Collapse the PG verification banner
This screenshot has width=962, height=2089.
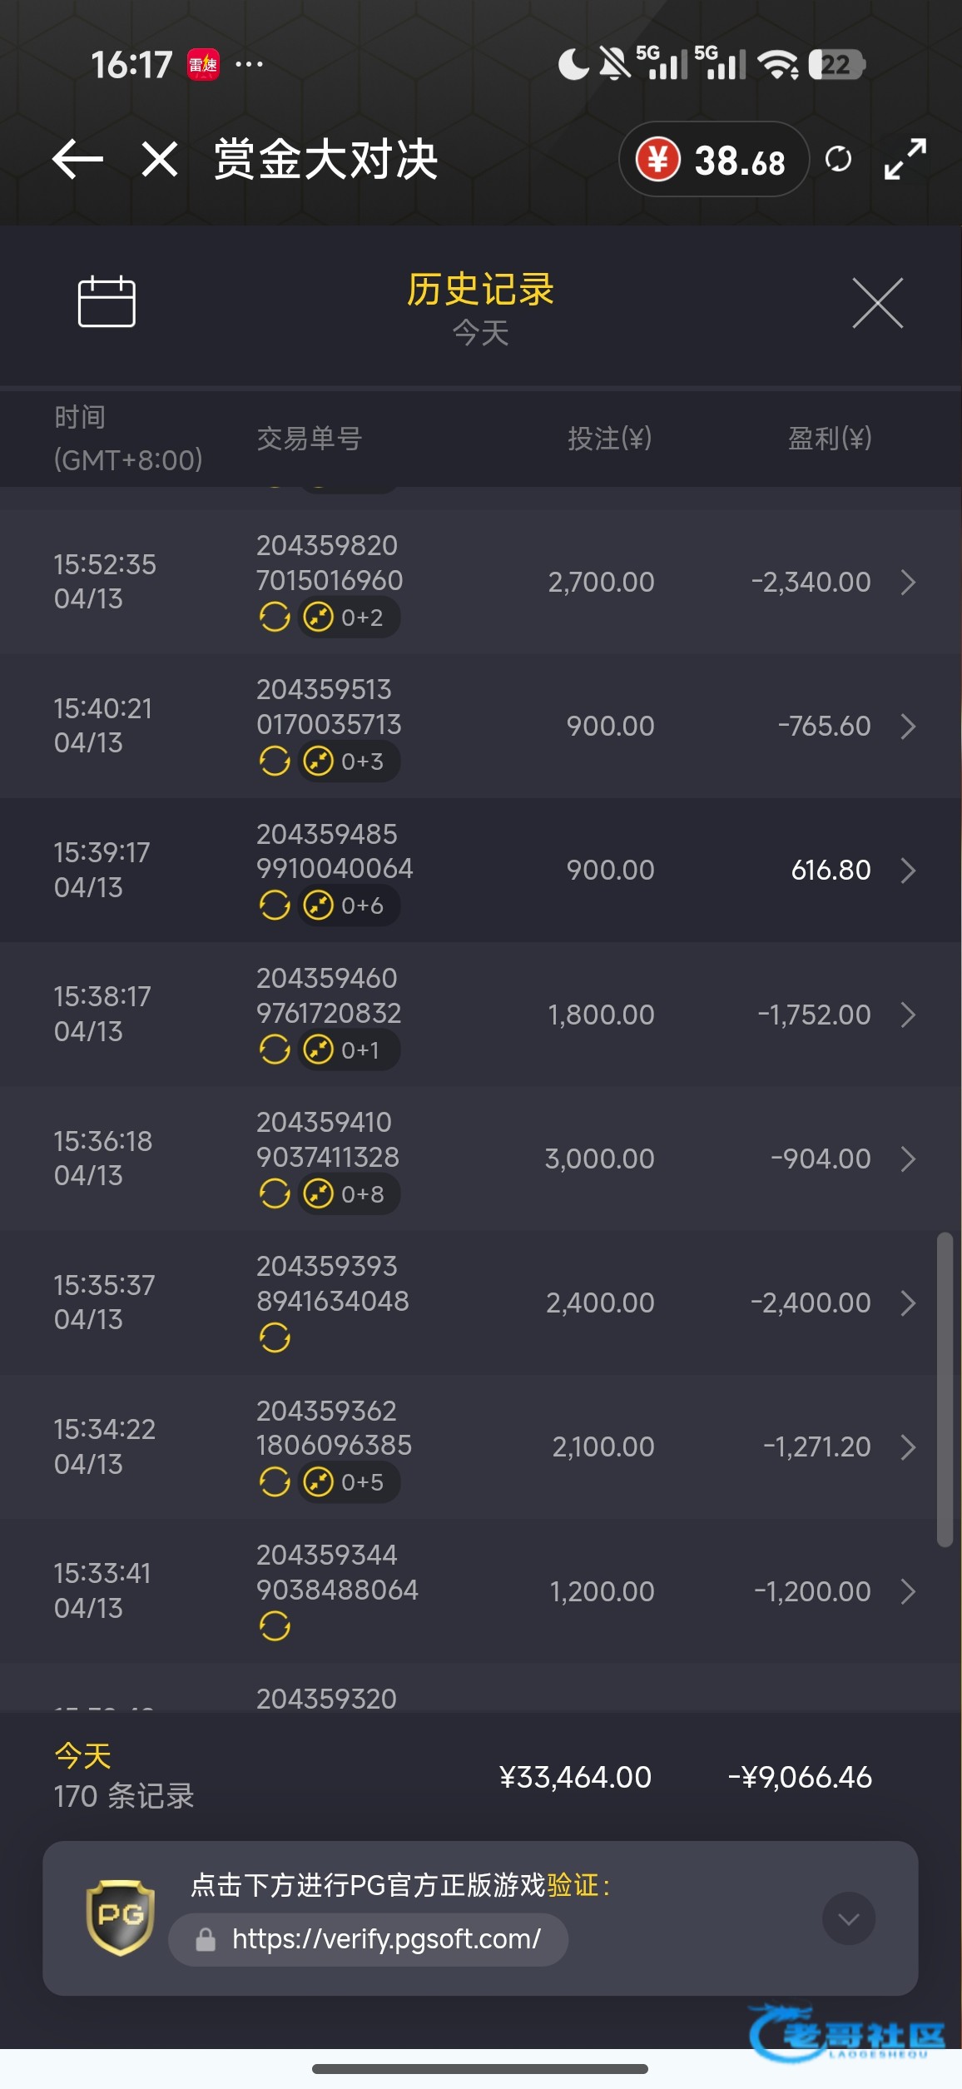(848, 1919)
